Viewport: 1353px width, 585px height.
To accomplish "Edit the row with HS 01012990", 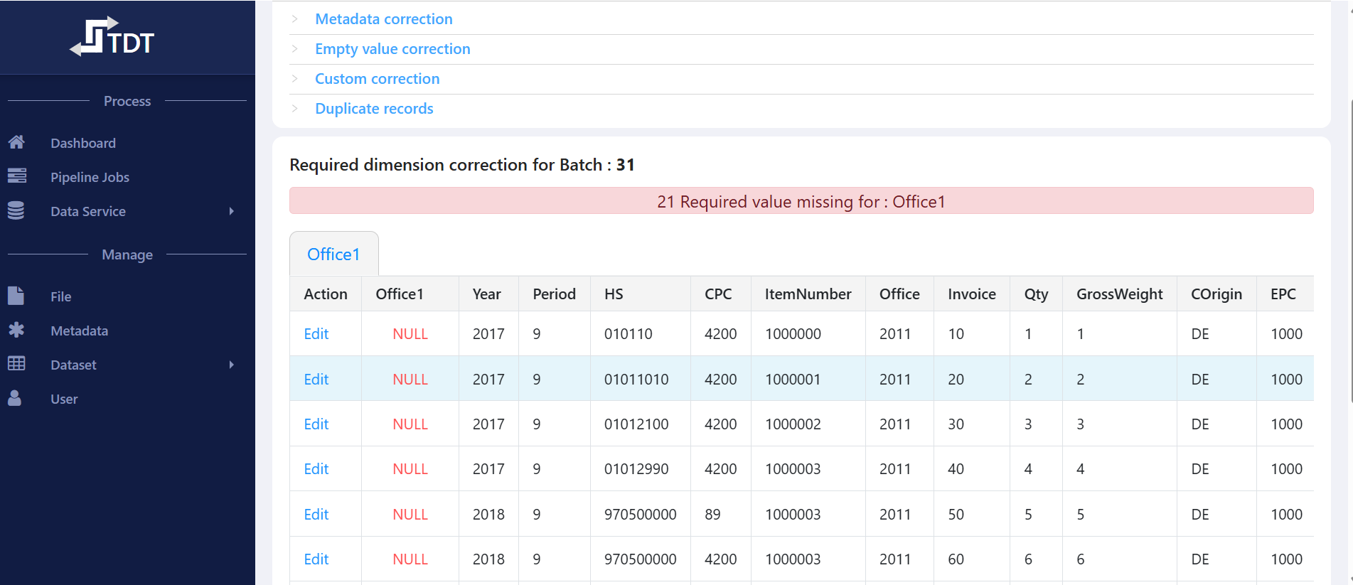I will click(316, 469).
